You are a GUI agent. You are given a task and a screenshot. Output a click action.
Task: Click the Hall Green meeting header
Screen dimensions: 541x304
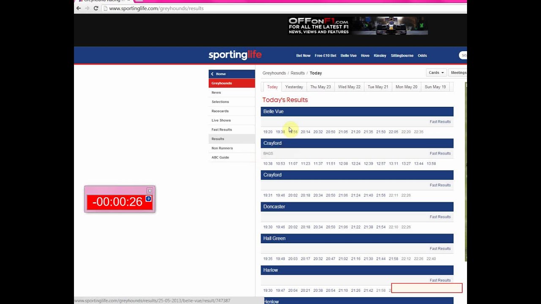(357, 238)
